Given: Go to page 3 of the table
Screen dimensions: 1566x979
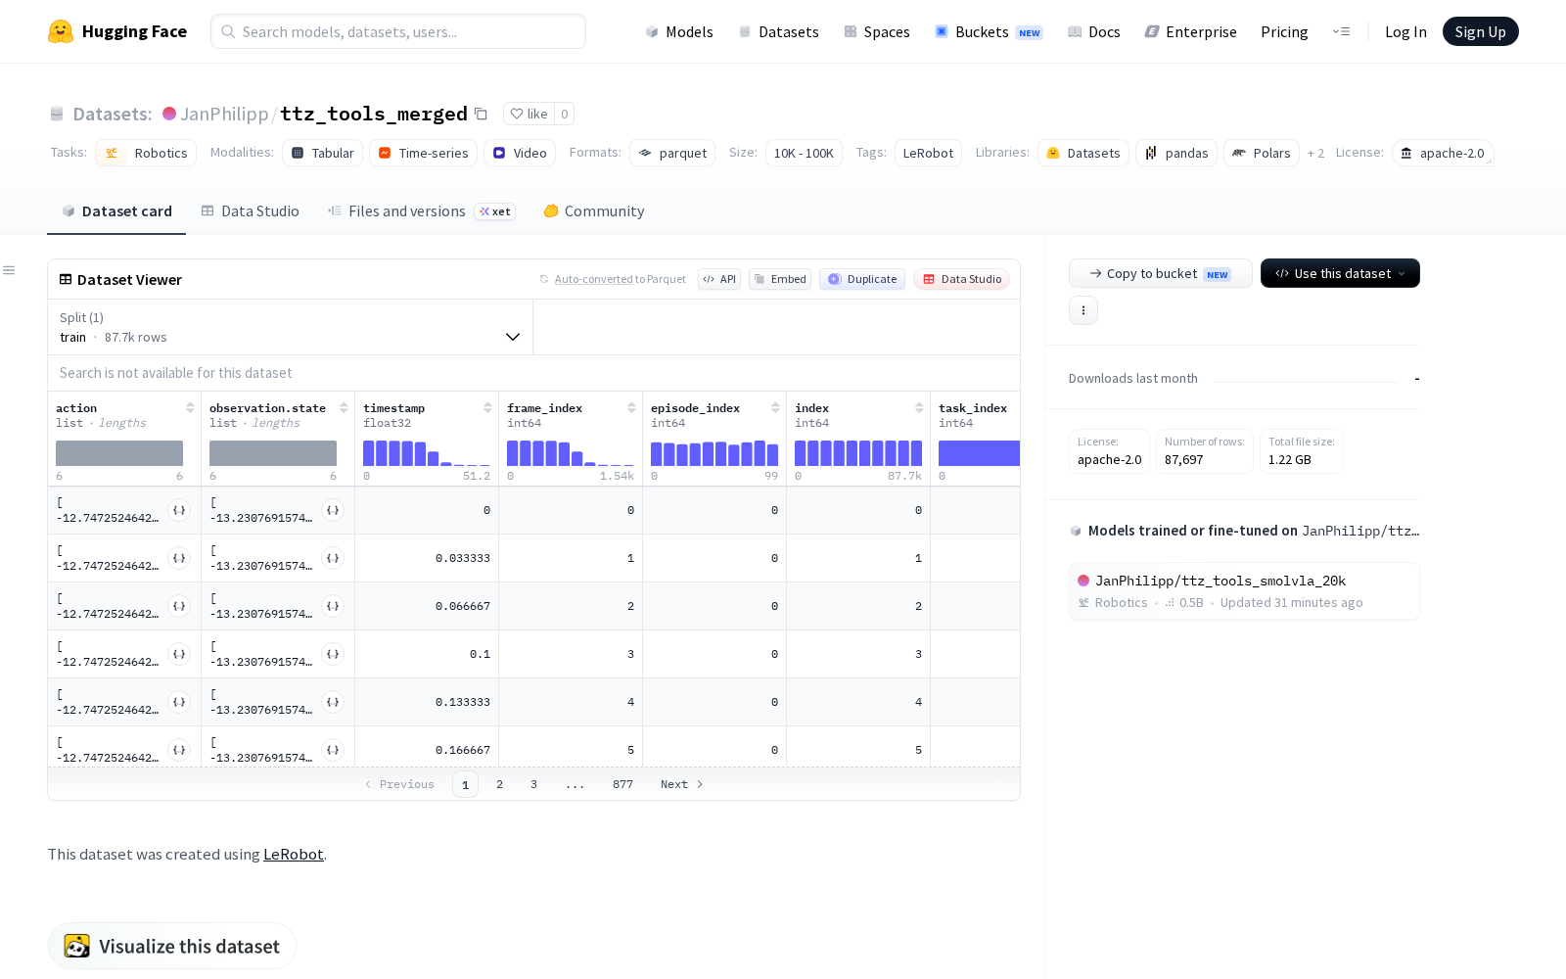Looking at the screenshot, I should pyautogui.click(x=533, y=784).
